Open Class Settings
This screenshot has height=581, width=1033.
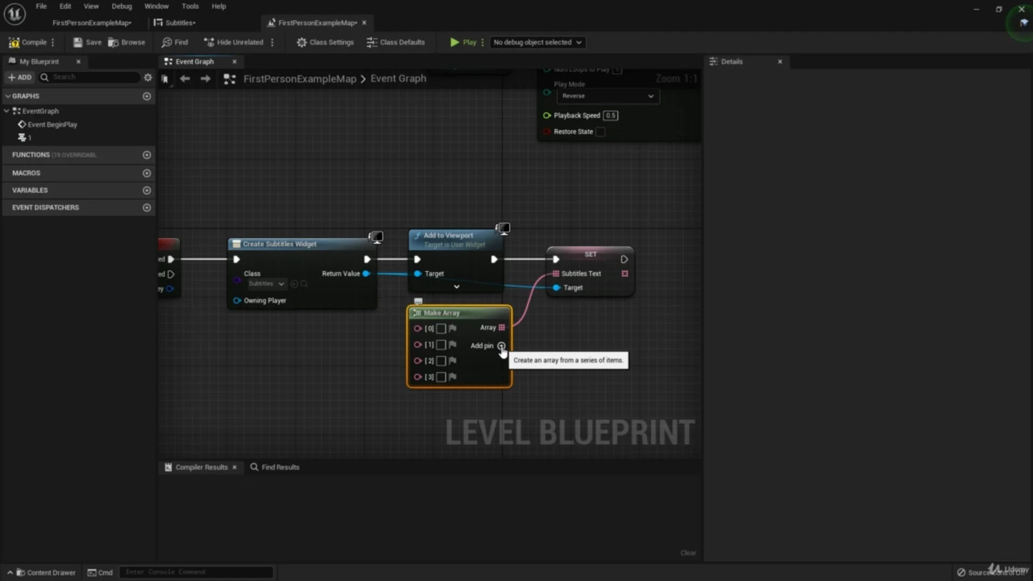click(x=325, y=42)
